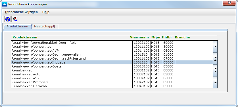Viewport: 238px width, 107px height.
Task: Click viewnaam value 13012104
Action: click(142, 62)
